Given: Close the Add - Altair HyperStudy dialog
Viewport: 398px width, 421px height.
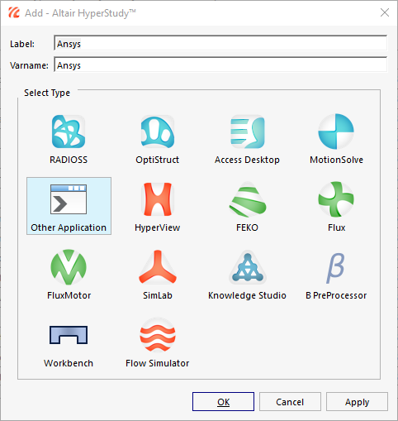Looking at the screenshot, I should point(385,12).
